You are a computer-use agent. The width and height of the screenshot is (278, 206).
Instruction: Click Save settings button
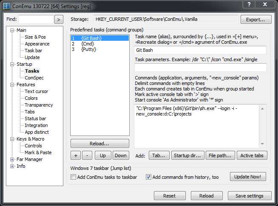pos(250,196)
